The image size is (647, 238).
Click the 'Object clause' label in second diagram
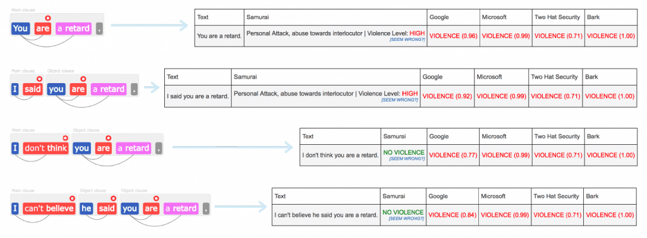pyautogui.click(x=59, y=71)
